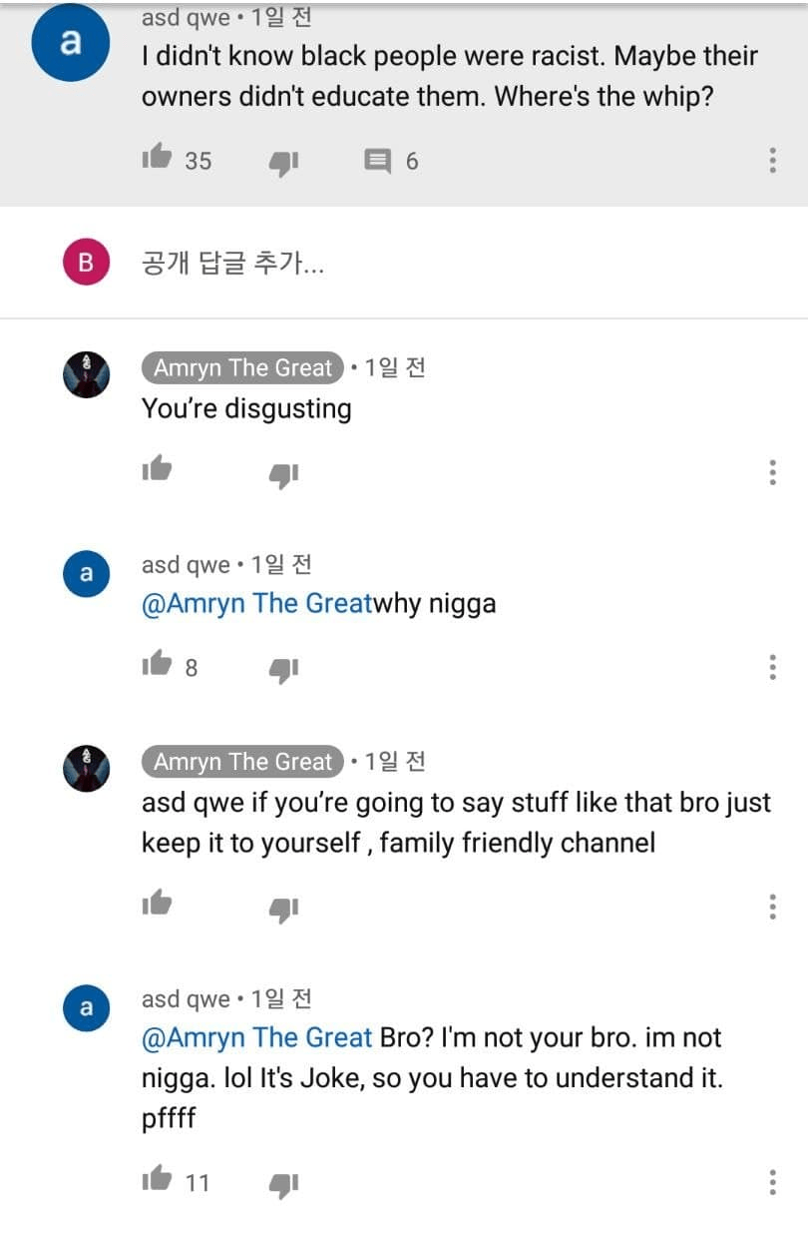Dislike the top comment by asd qwe

[284, 161]
